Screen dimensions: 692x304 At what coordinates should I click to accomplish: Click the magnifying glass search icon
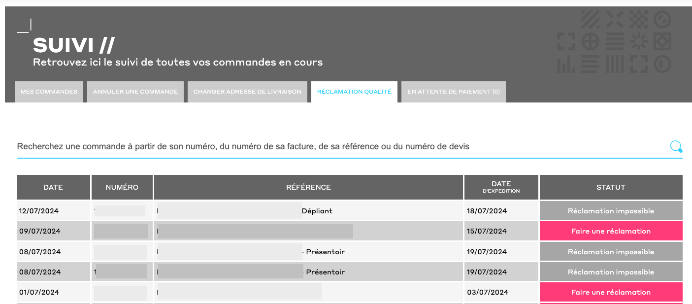(676, 146)
